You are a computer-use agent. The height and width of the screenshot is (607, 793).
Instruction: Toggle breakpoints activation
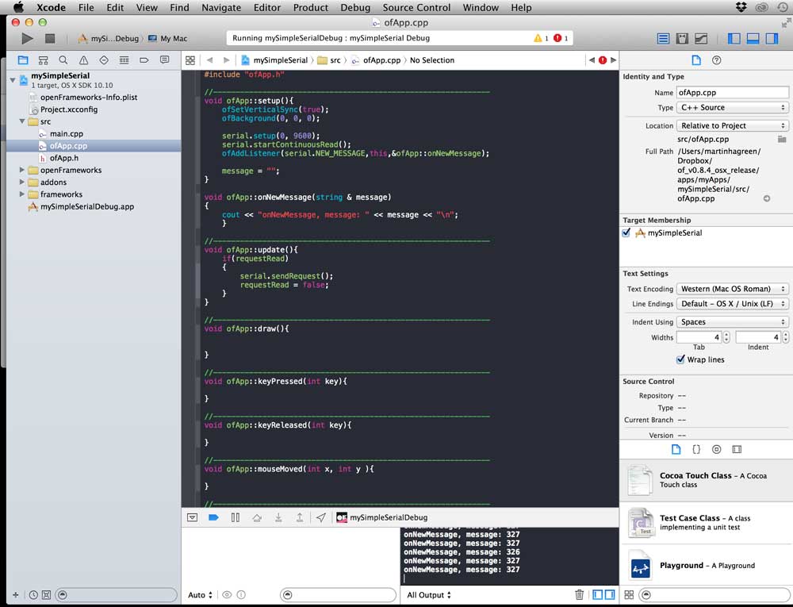[x=213, y=517]
